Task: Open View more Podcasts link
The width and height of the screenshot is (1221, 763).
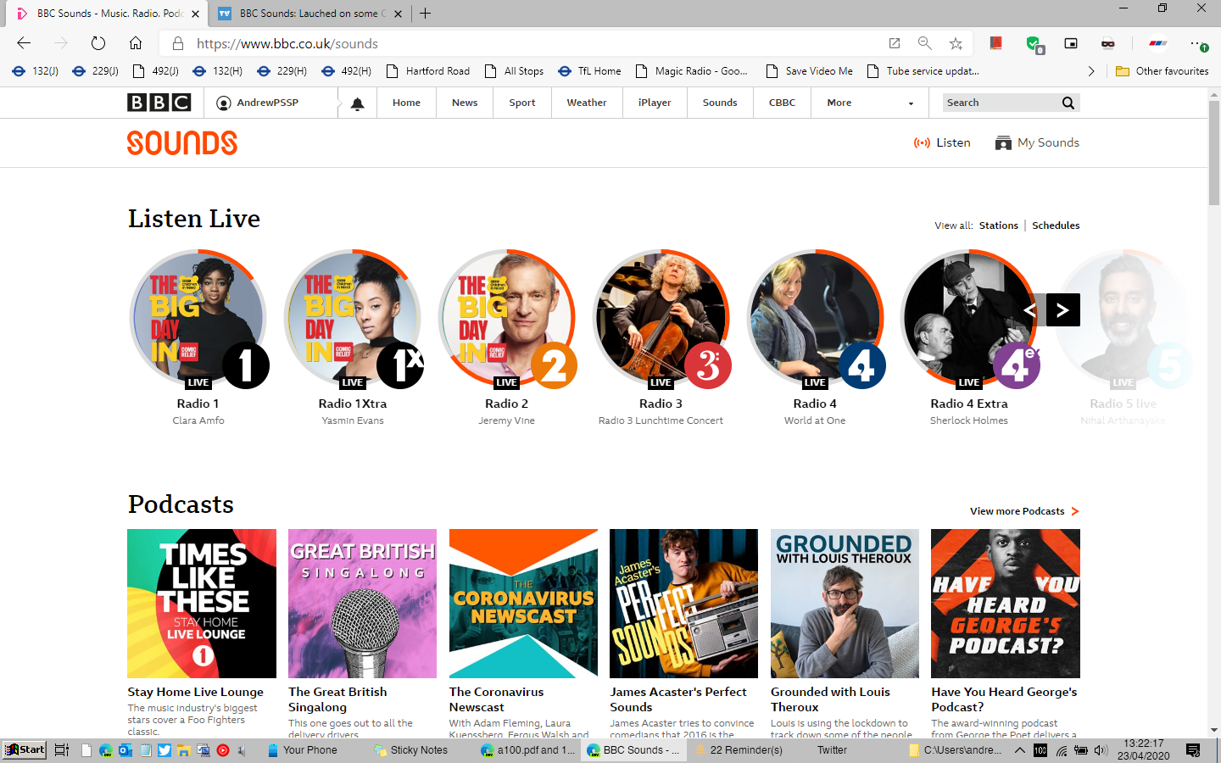Action: [1023, 511]
